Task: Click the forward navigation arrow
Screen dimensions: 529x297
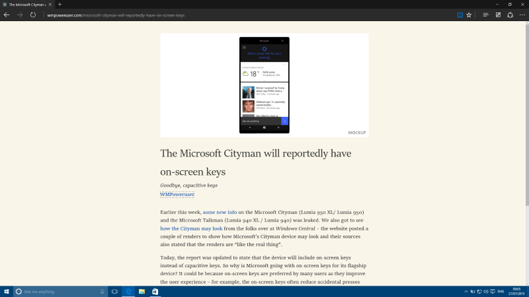Action: [x=20, y=15]
